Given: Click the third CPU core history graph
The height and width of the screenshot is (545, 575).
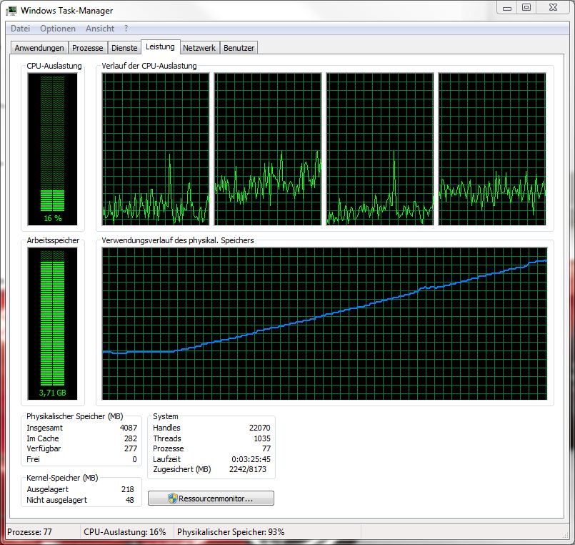Looking at the screenshot, I should tap(380, 149).
